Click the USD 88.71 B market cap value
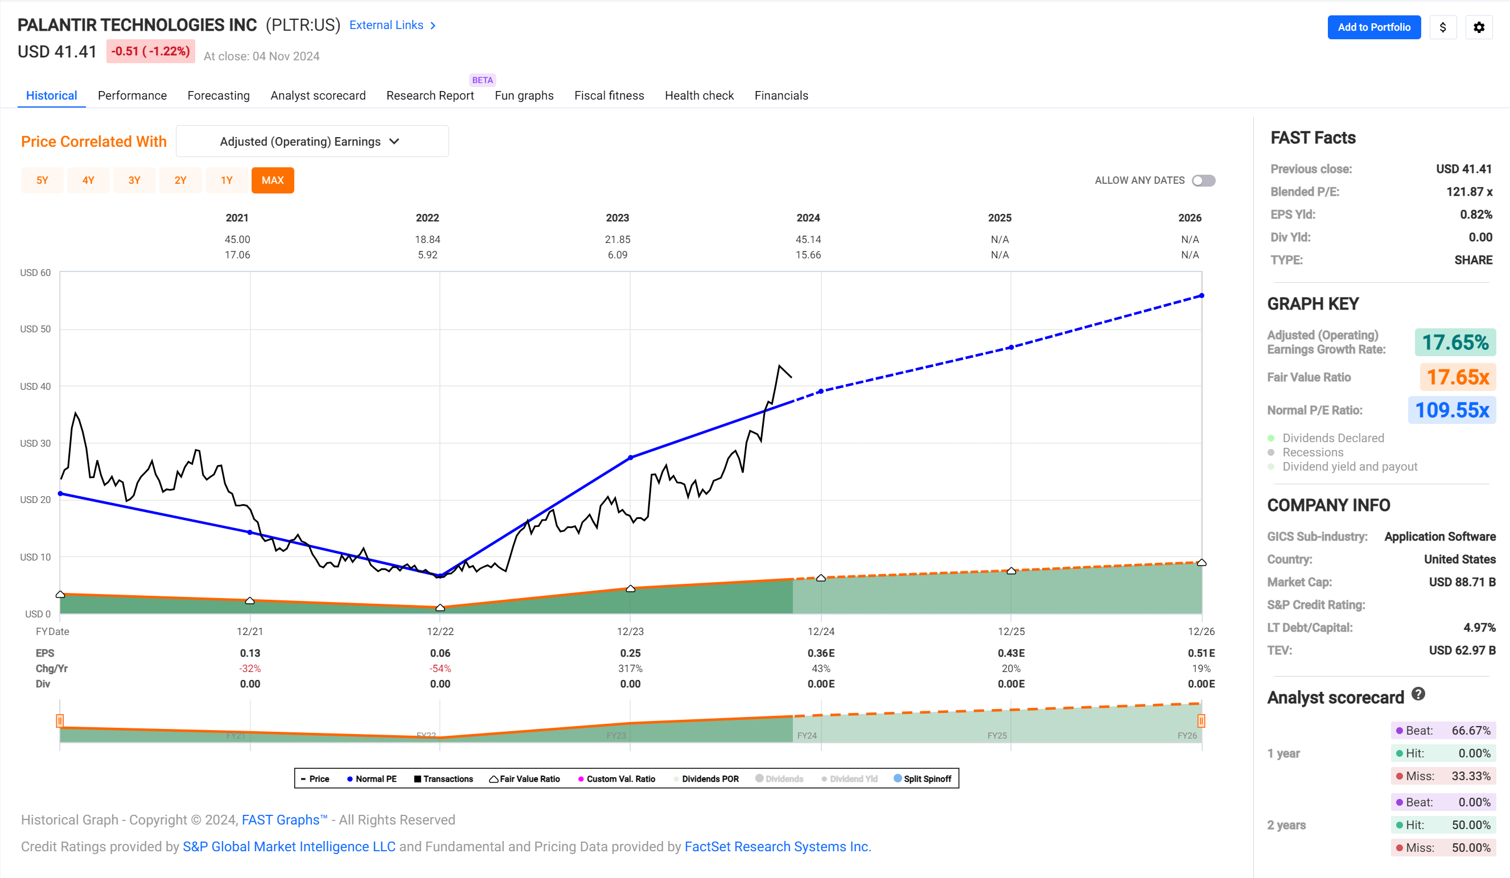 (x=1462, y=582)
